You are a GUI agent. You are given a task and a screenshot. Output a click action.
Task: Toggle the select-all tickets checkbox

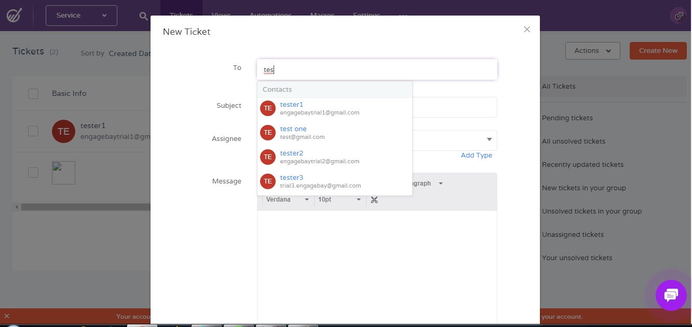pyautogui.click(x=33, y=94)
